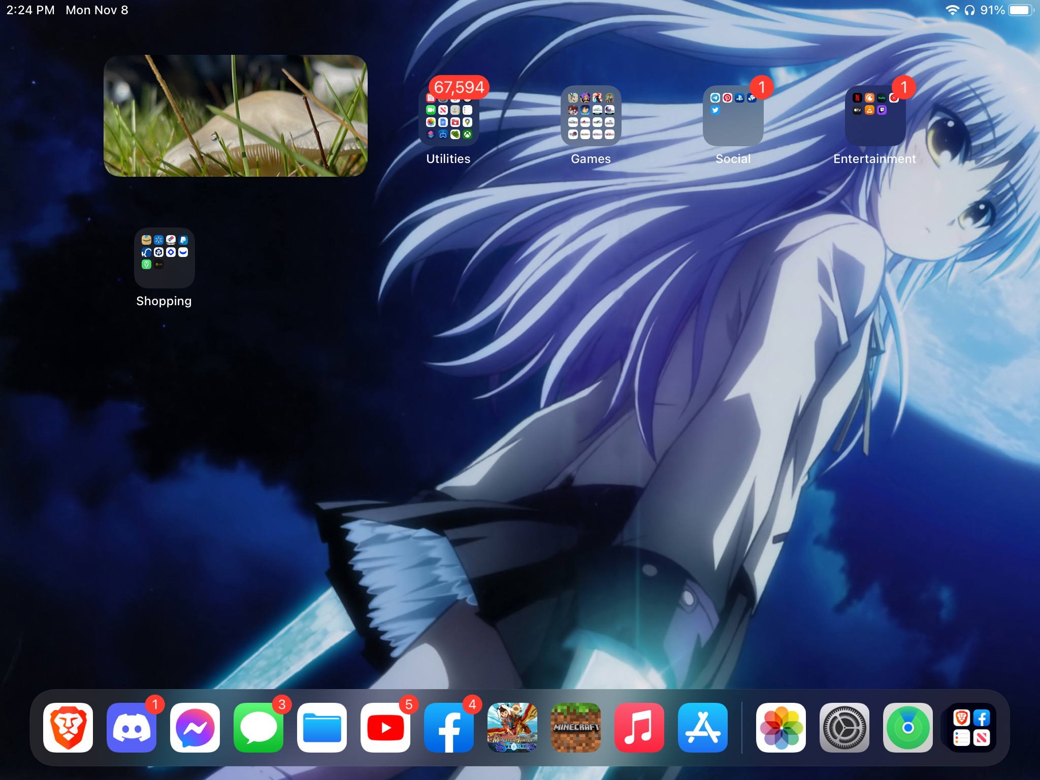Open the green Messages app
1040x780 pixels.
tap(258, 728)
